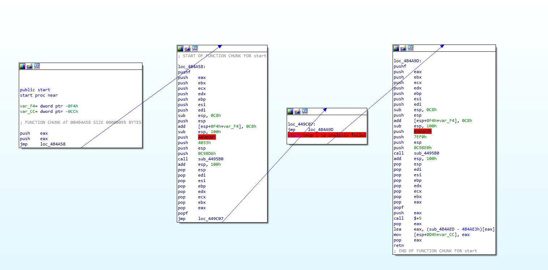Click red-highlighted 400000h in loc_4B4A58 node

(207, 137)
